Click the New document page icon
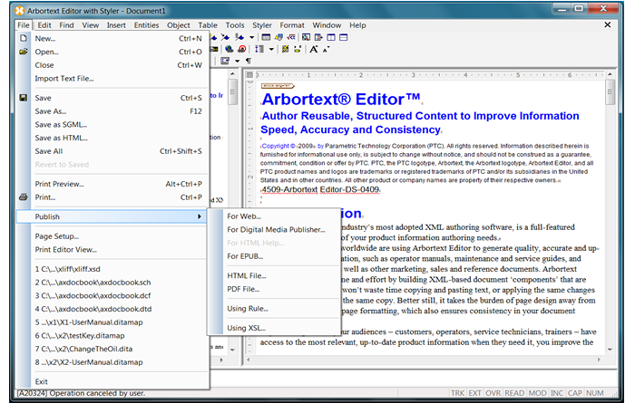The height and width of the screenshot is (403, 635). 24,38
